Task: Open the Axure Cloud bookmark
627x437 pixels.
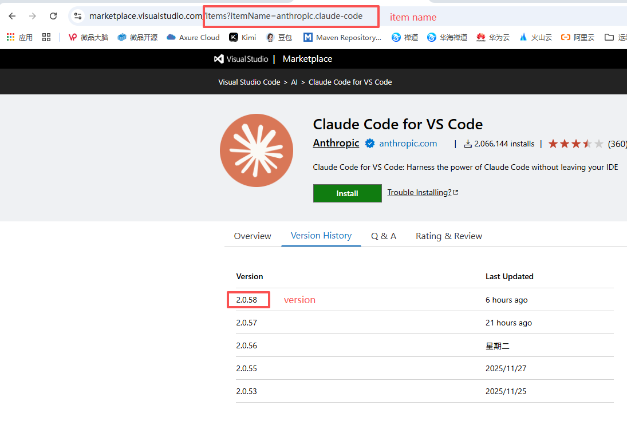Action: click(193, 37)
